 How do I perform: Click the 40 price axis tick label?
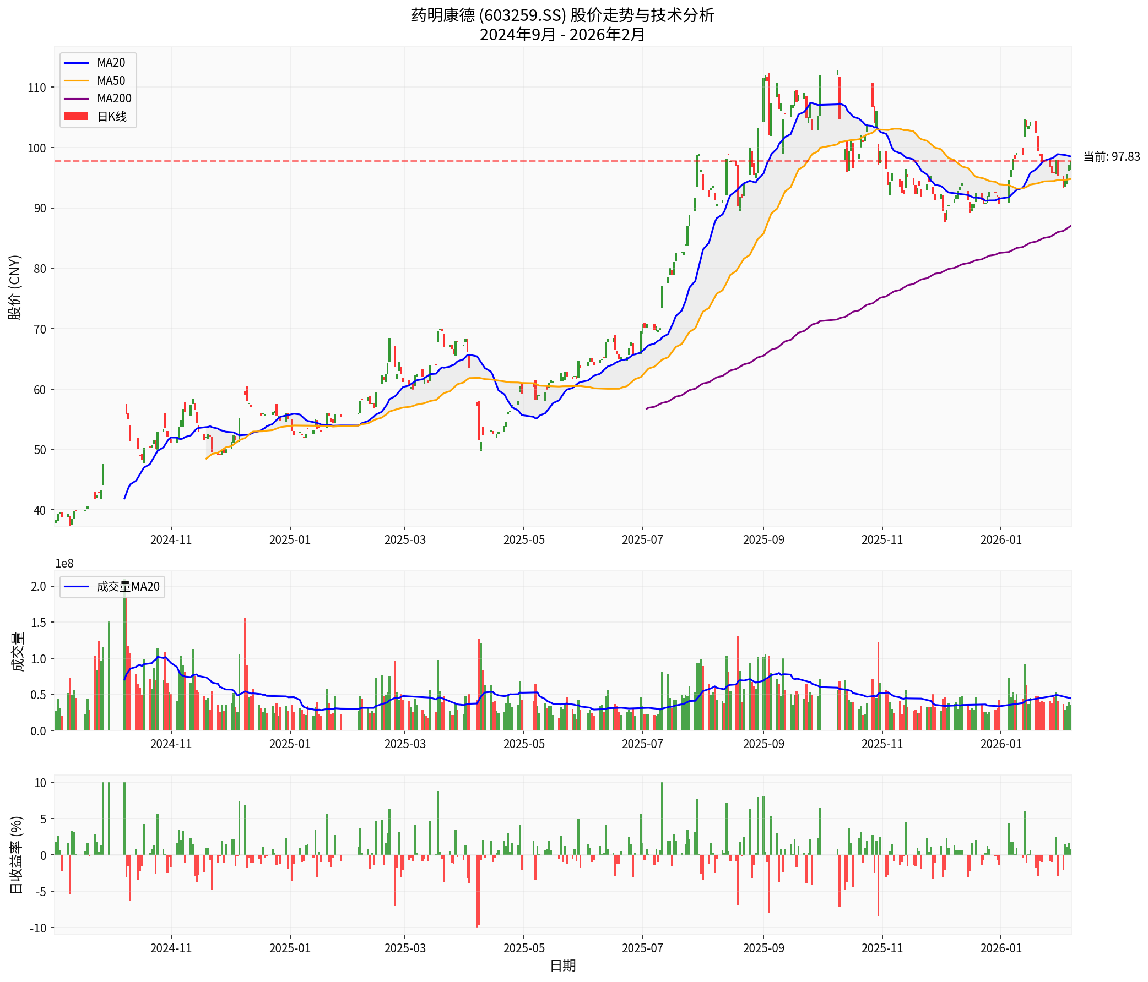[x=40, y=510]
